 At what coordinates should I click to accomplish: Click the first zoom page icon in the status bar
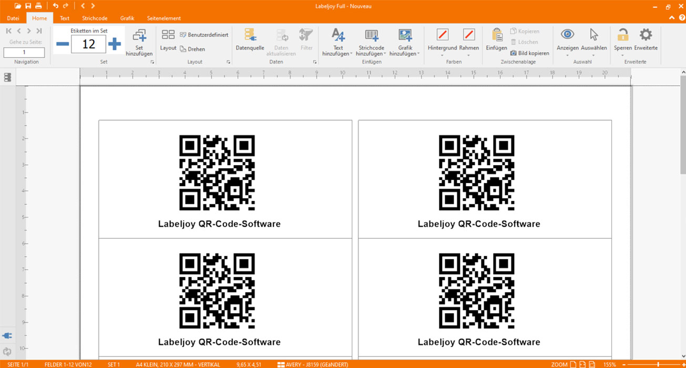[574, 364]
